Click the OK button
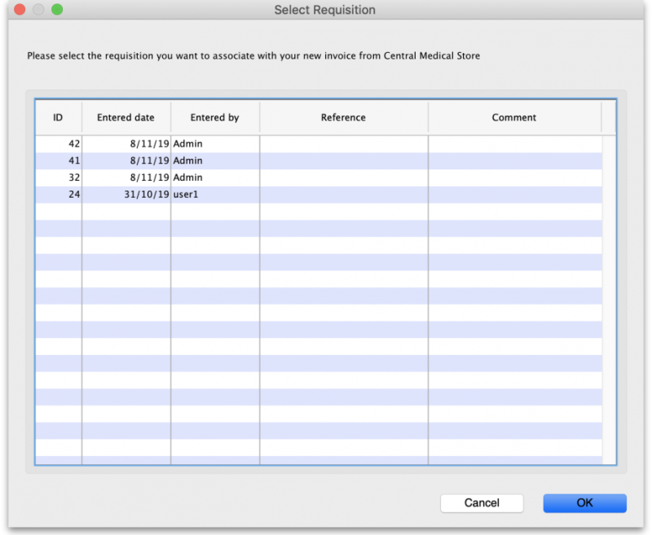652x535 pixels. [584, 503]
